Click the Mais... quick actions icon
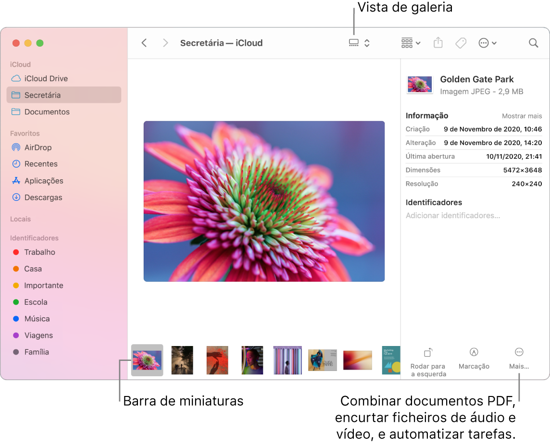Screen dimensions: 550x445 coord(518,352)
